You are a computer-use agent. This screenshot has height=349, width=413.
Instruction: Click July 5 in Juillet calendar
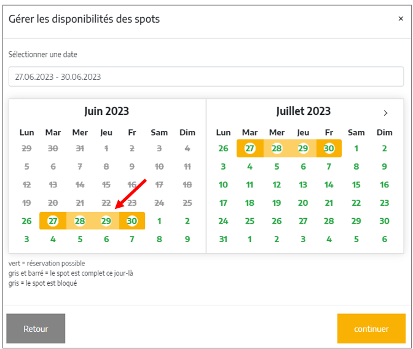(277, 167)
